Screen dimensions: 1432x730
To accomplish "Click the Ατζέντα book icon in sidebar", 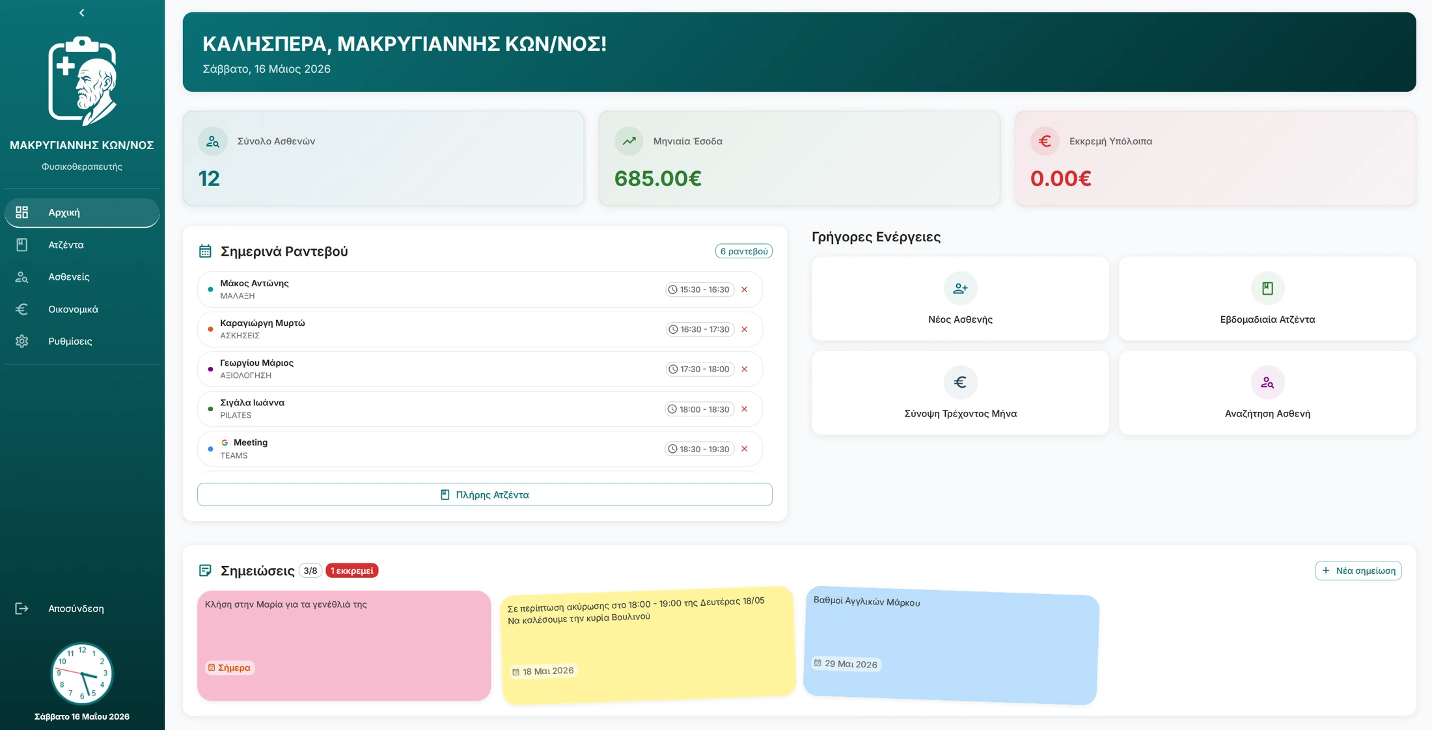I will point(22,245).
